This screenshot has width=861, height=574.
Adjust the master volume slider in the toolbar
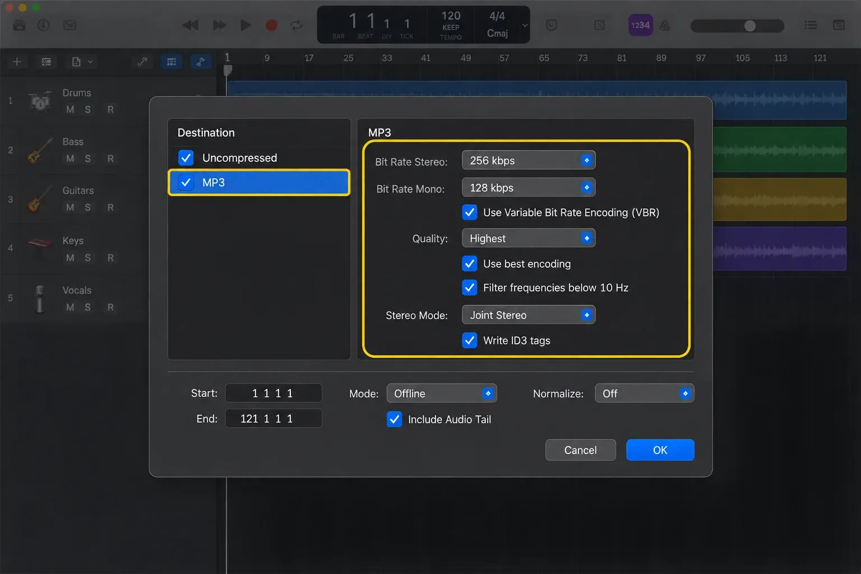pos(737,26)
